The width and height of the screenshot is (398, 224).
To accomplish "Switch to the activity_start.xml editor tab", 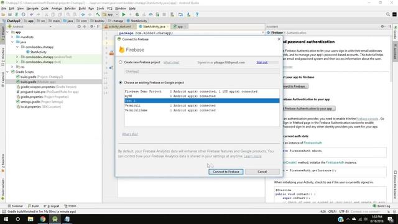I will pos(120,26).
